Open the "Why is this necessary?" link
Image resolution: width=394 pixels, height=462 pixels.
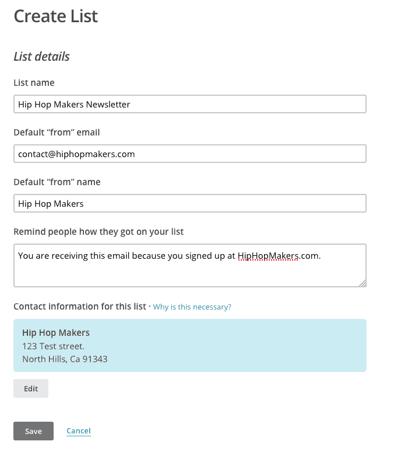coord(192,307)
